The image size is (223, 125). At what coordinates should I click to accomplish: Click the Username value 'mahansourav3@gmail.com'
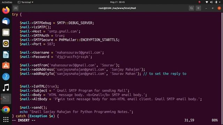click(x=78, y=52)
